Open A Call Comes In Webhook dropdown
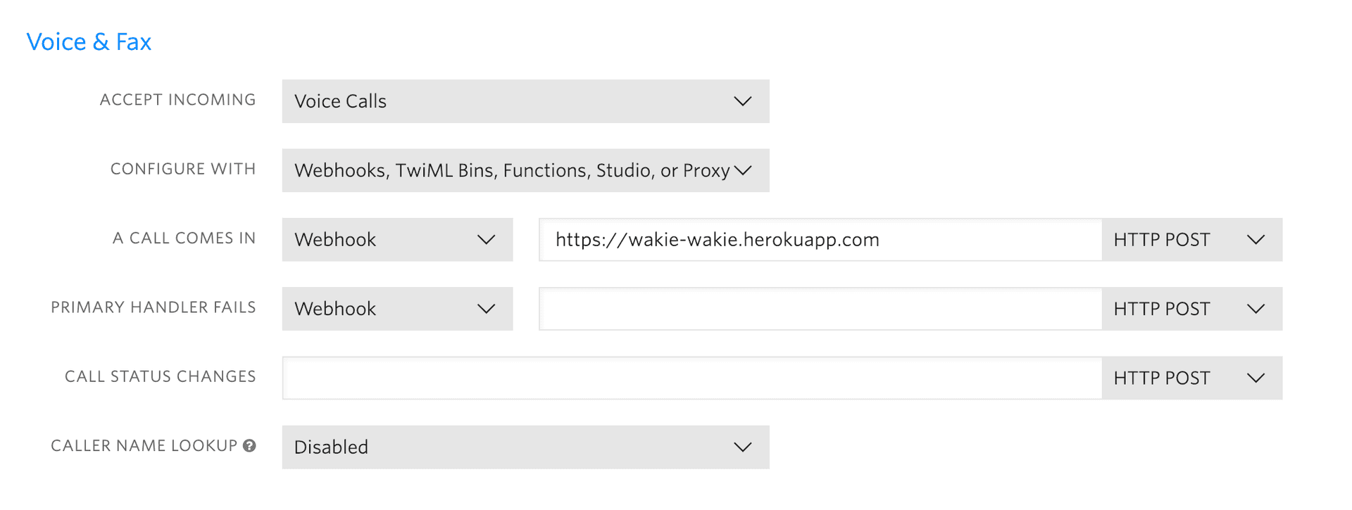The height and width of the screenshot is (510, 1352). [x=397, y=240]
